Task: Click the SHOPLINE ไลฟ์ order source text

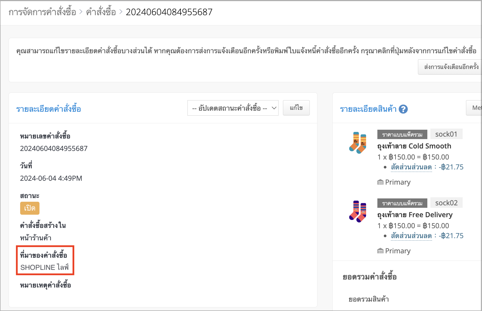Action: click(x=44, y=267)
